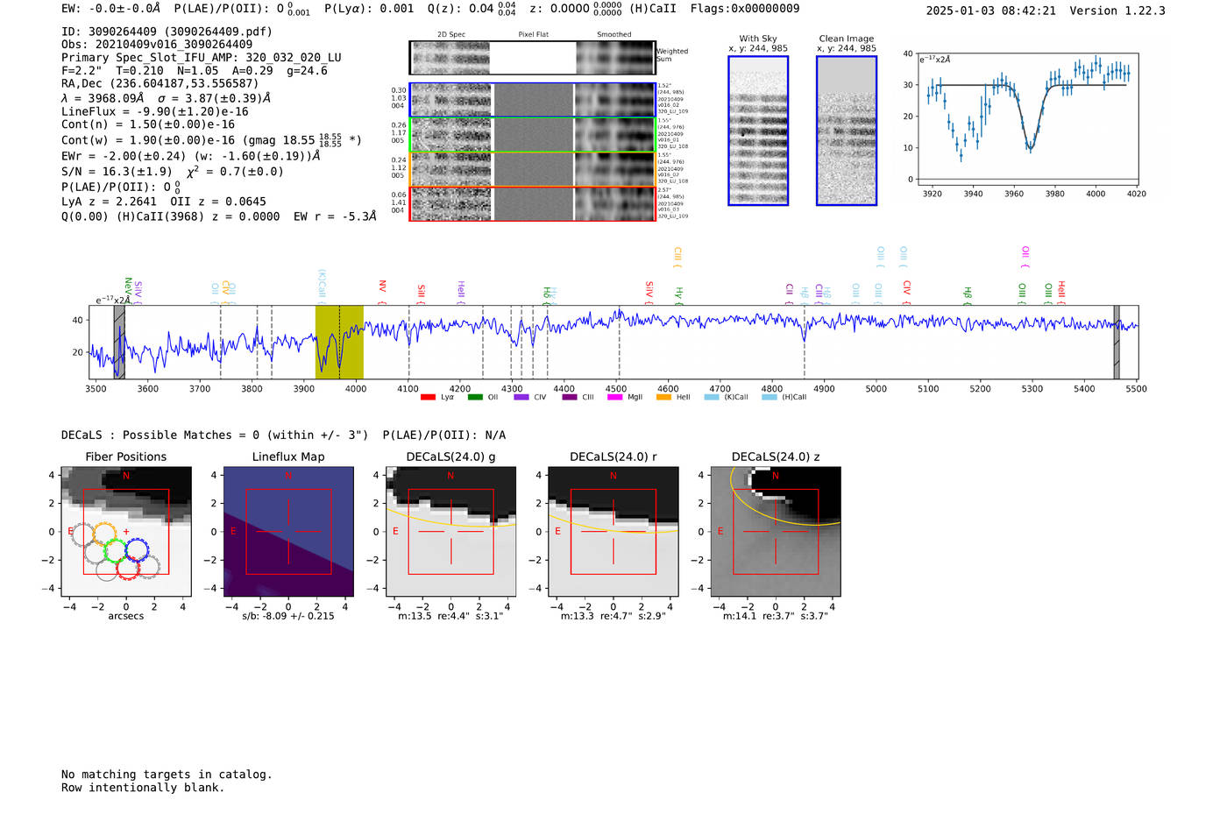The height and width of the screenshot is (835, 1227).
Task: Click the 'LyA z = 2.2641' value
Action: 109,202
